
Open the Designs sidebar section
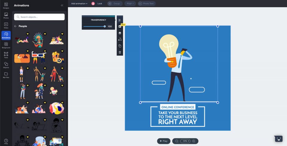(6, 5)
